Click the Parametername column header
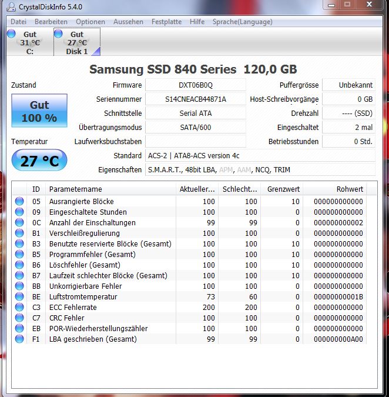The image size is (389, 397). pyautogui.click(x=110, y=189)
